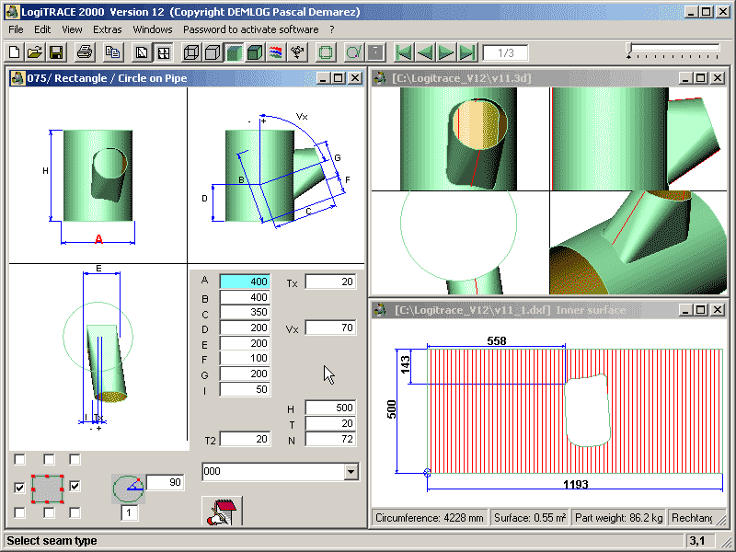Click the Rectangle / Circle on Pipe window icon
The width and height of the screenshot is (736, 552).
pos(17,78)
